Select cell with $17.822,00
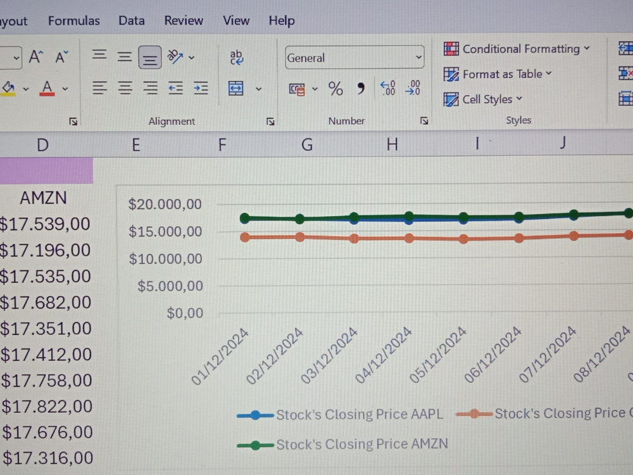The height and width of the screenshot is (475, 633). 46,406
